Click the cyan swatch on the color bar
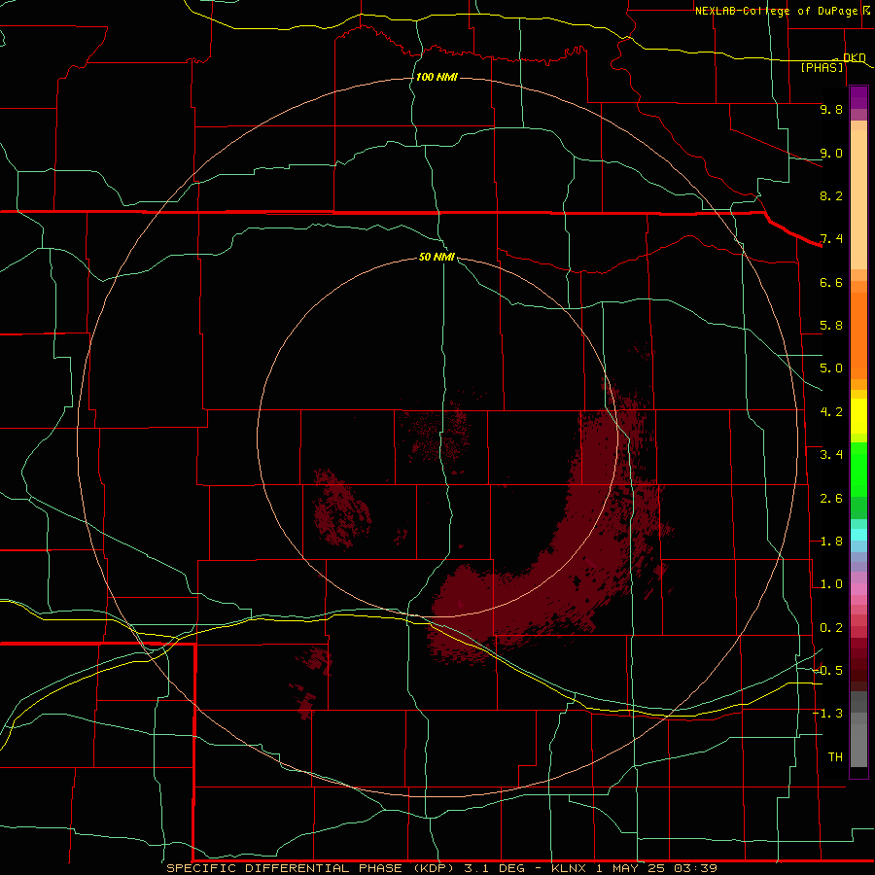The image size is (875, 875). click(x=858, y=535)
